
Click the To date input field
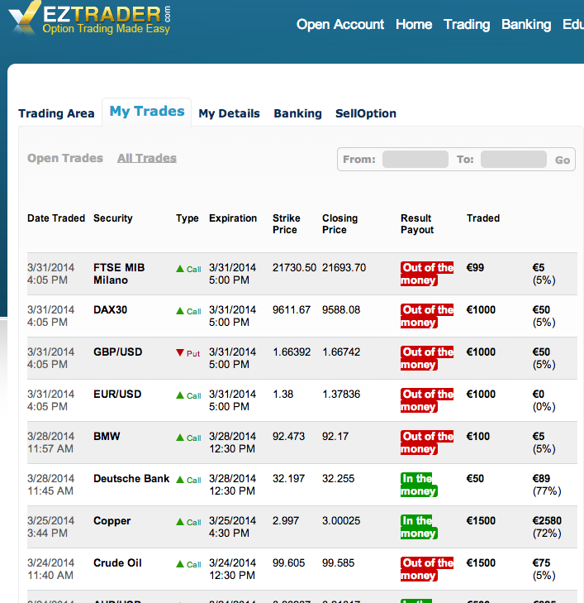tap(514, 159)
